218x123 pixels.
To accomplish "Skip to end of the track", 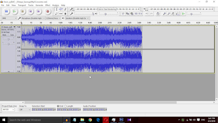I will (38, 11).
